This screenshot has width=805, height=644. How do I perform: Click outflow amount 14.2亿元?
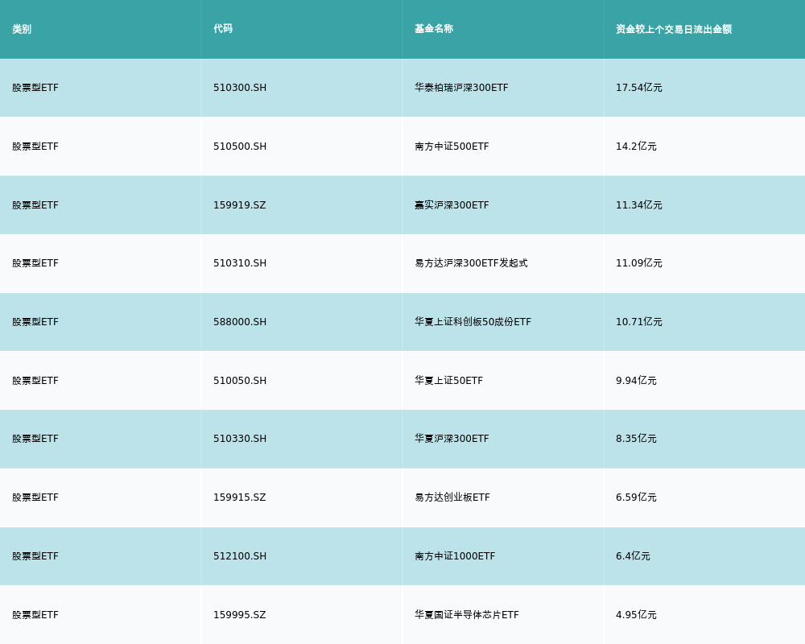pyautogui.click(x=636, y=147)
